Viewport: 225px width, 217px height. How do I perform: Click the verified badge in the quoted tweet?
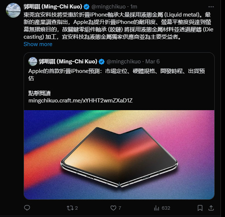pyautogui.click(x=101, y=62)
